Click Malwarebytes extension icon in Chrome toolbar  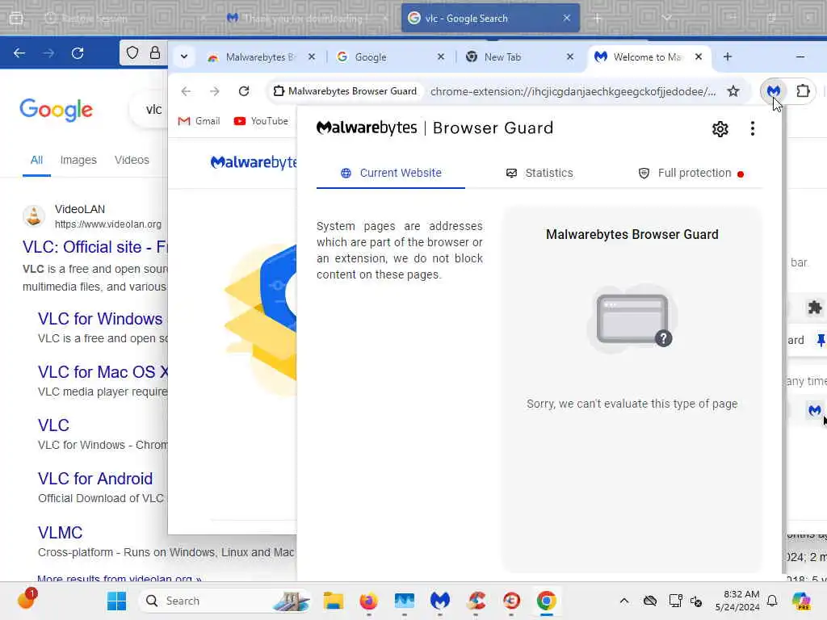[773, 91]
